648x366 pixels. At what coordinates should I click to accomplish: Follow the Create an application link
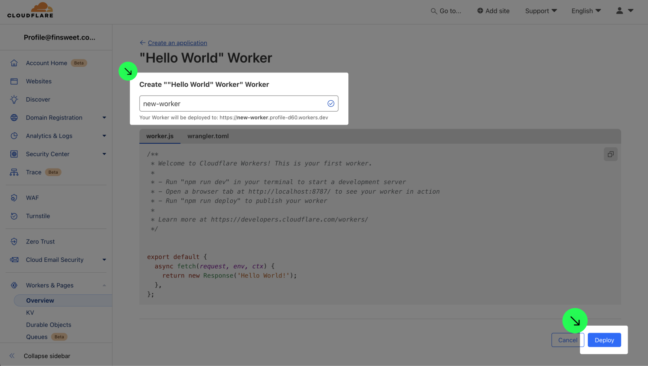click(x=177, y=43)
